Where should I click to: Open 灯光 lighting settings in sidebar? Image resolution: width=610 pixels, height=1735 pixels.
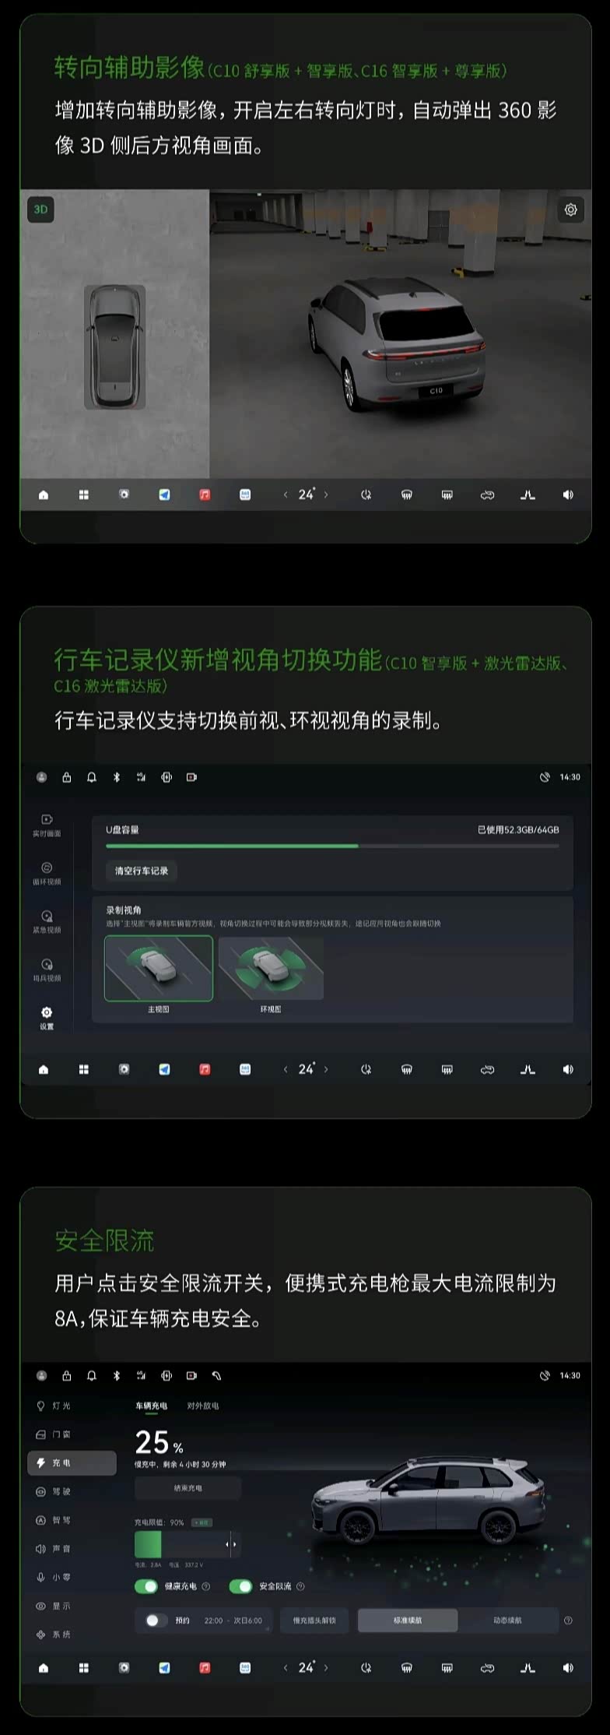[x=54, y=1406]
